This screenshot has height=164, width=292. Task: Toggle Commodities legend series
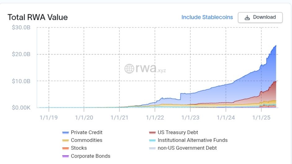click(86, 140)
